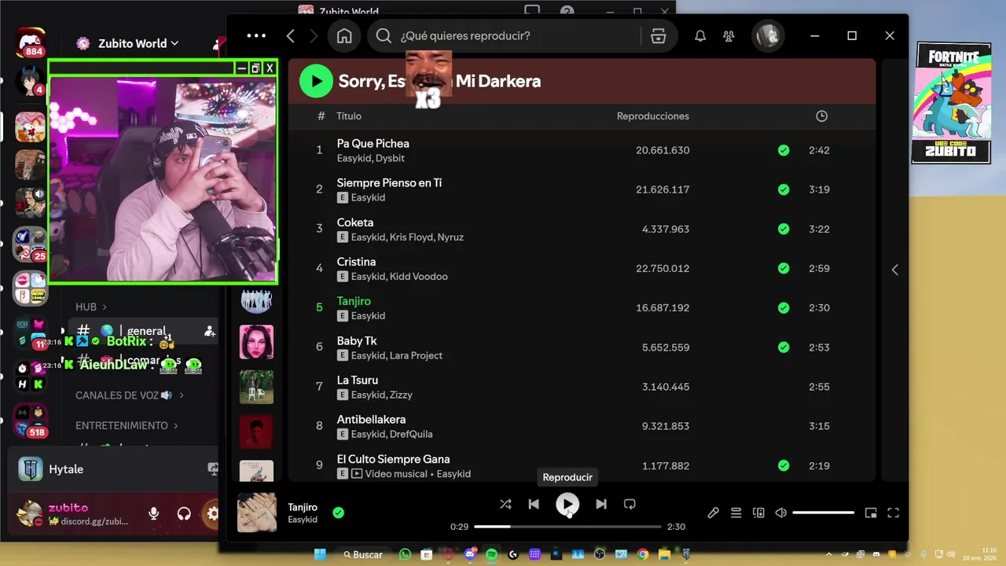Viewport: 1006px width, 566px height.
Task: Open artist link Kidd Voodoo
Action: tap(419, 277)
